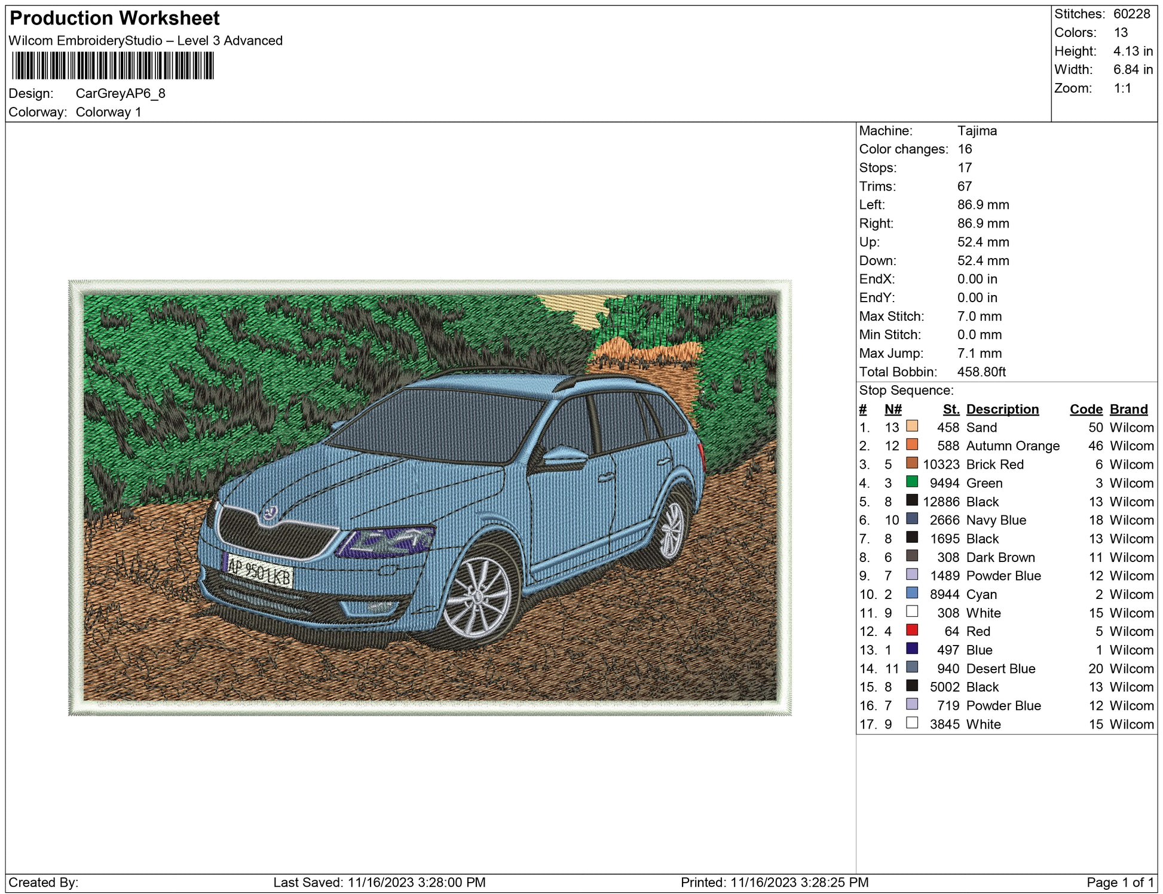The width and height of the screenshot is (1163, 894).
Task: Click the N# column header
Action: 893,409
